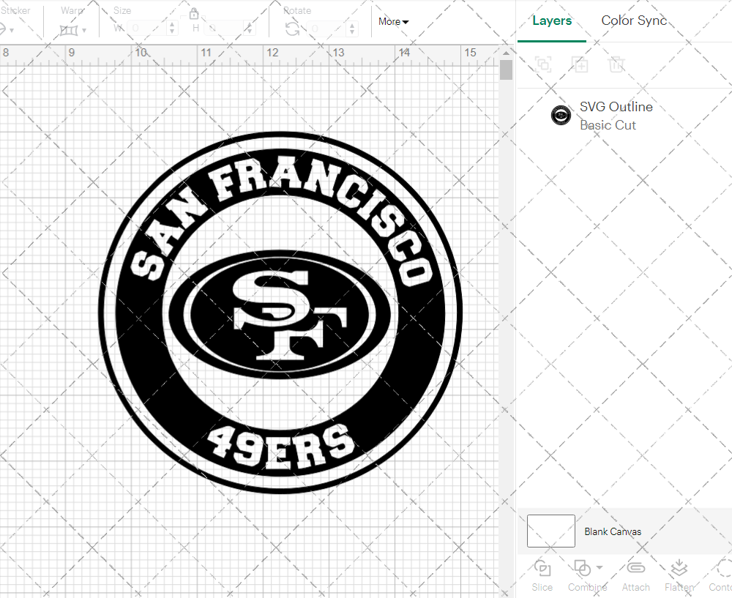Click the Blank Canvas label

[x=613, y=531]
